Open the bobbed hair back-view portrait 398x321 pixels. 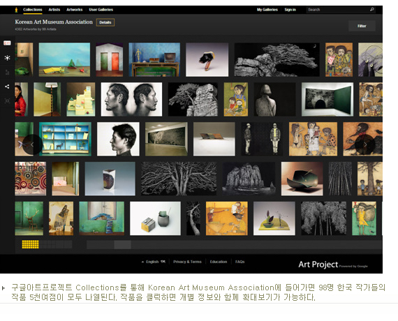click(275, 99)
